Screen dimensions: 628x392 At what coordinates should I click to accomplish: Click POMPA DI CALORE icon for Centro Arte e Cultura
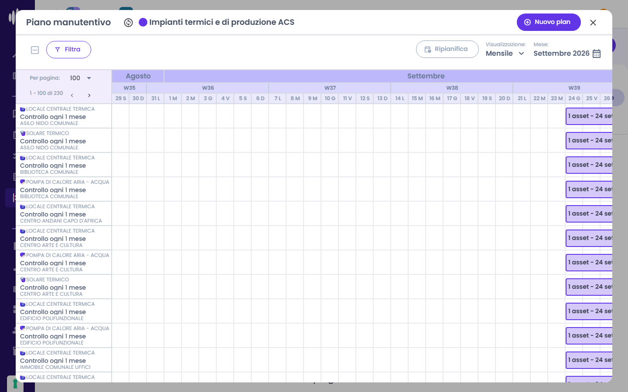click(23, 256)
